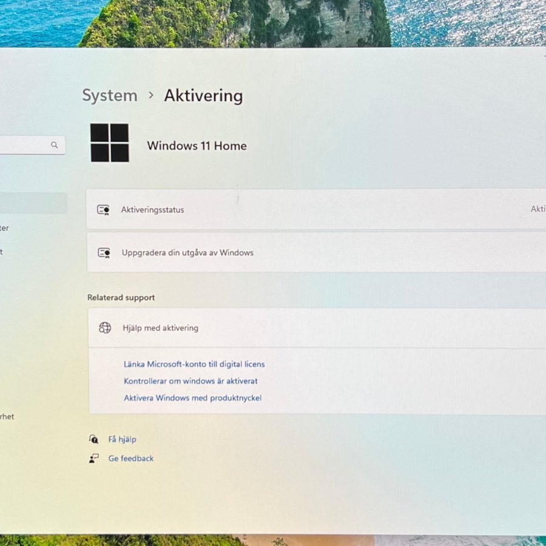Open Kontrollerar om windows är aktiverat link

[190, 381]
